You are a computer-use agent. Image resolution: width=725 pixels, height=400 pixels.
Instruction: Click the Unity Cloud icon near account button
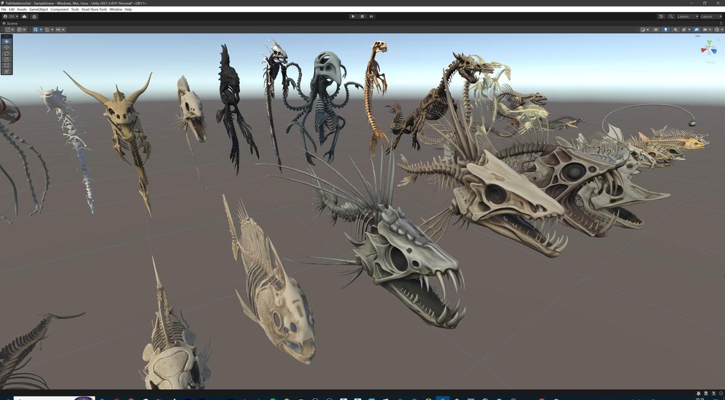[25, 16]
